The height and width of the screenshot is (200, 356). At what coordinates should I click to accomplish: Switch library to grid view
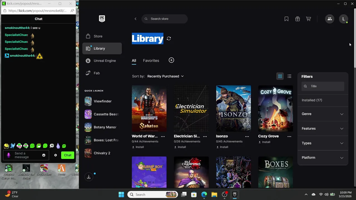click(280, 76)
